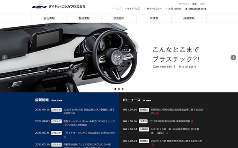Open 取締役及び執行役員 IR news item
238x148 pixels.
(177, 111)
